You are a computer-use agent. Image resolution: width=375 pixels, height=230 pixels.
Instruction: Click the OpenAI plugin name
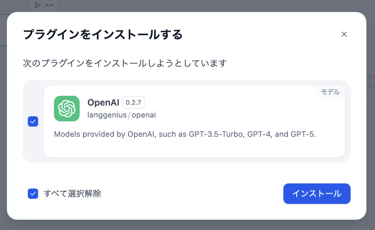[103, 103]
